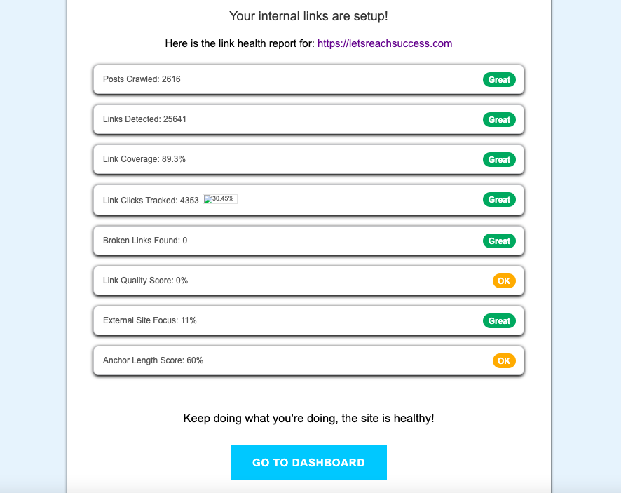Click the OK badge next to Anchor Length Score
Screen dimensions: 621x493
[x=504, y=360]
